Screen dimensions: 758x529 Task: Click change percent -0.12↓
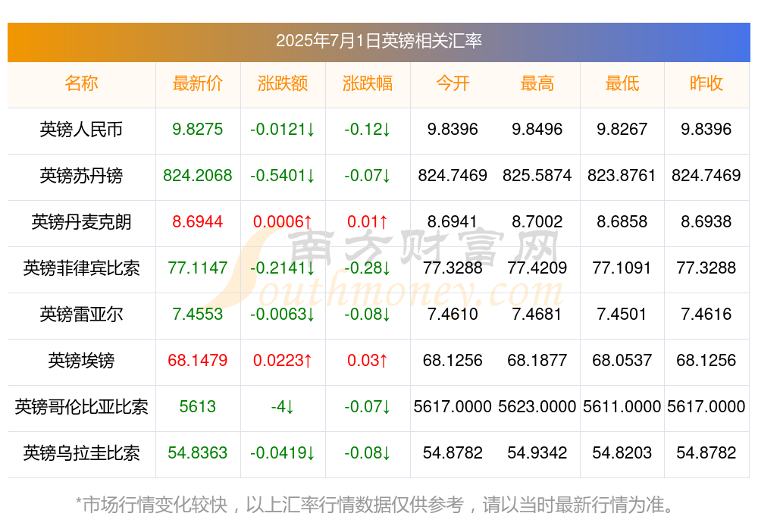coord(368,130)
